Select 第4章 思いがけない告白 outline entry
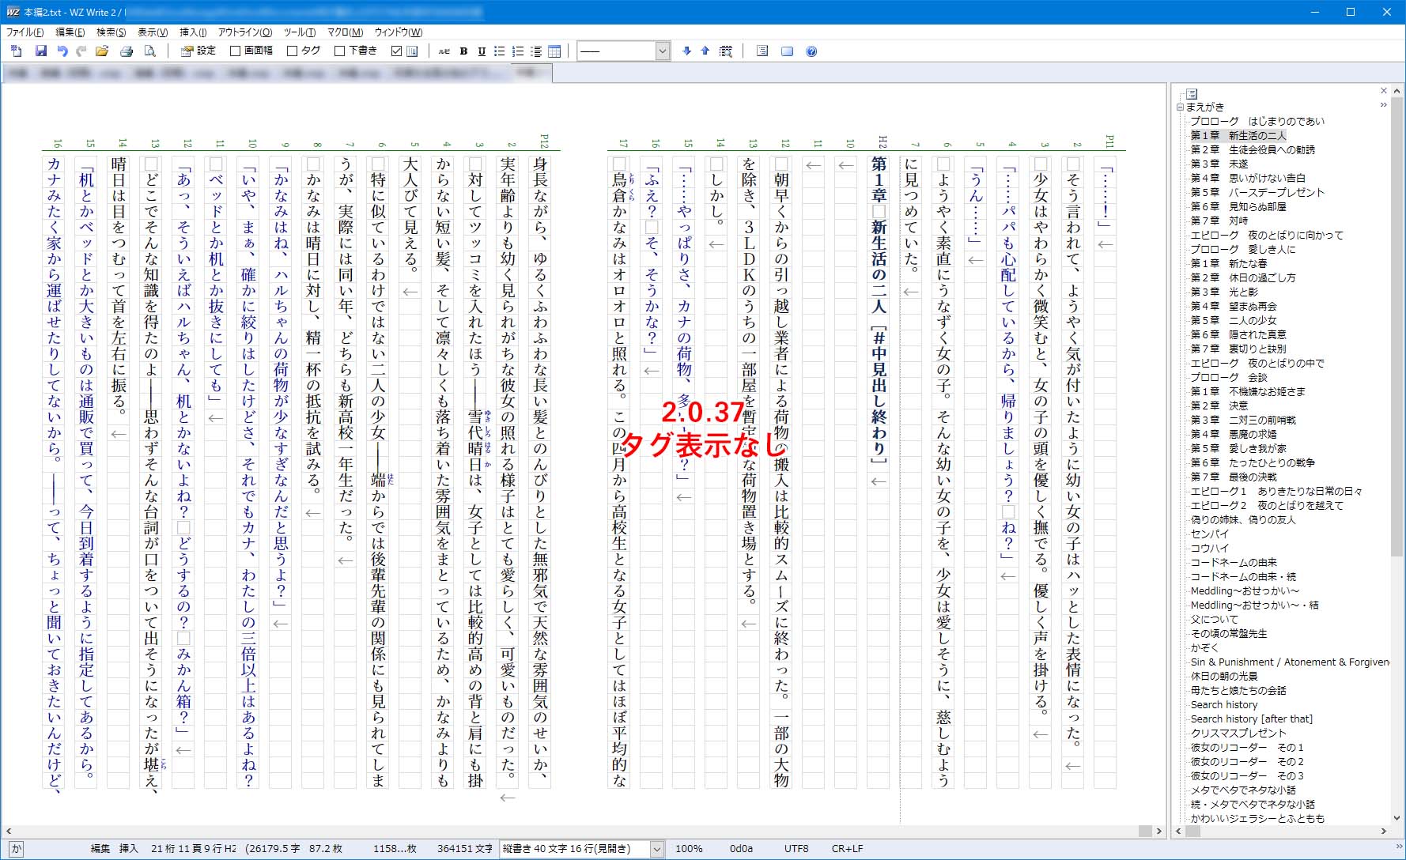This screenshot has height=860, width=1406. click(1249, 178)
